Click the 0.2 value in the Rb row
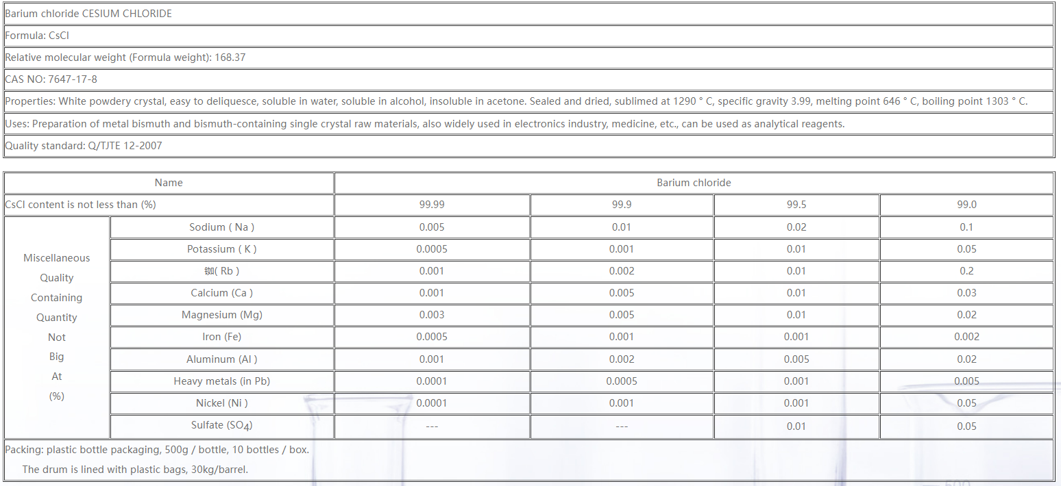Image resolution: width=1061 pixels, height=486 pixels. point(966,271)
